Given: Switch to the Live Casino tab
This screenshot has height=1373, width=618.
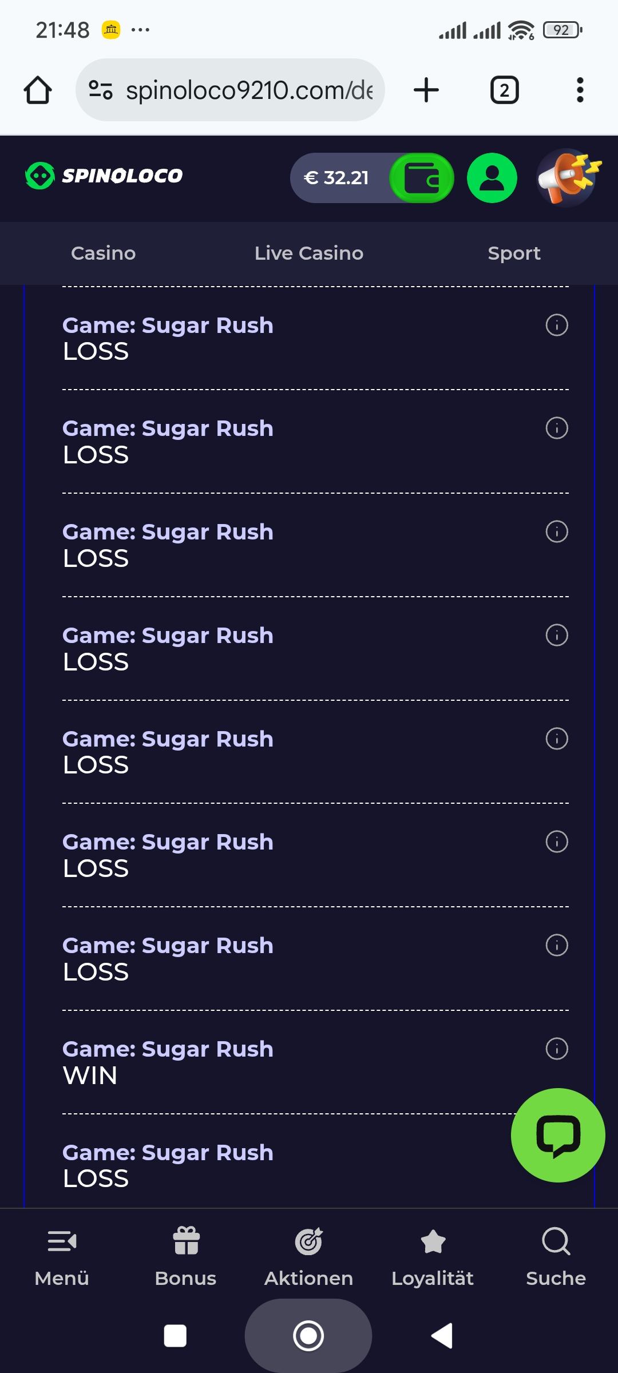Looking at the screenshot, I should [309, 253].
